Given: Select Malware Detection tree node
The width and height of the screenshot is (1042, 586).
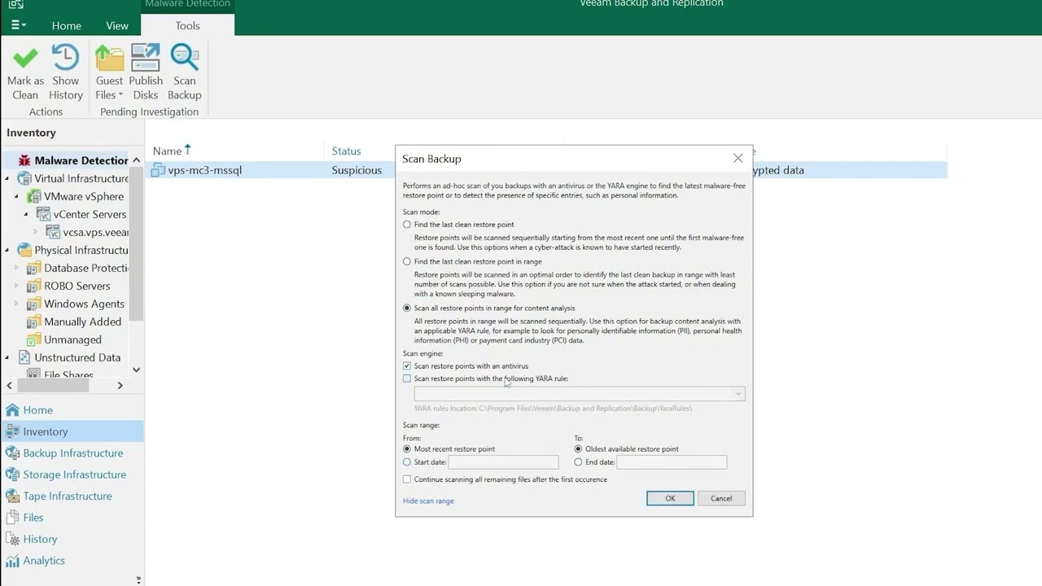Looking at the screenshot, I should click(81, 160).
